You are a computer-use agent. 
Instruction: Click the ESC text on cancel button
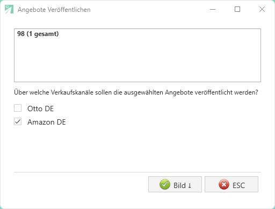point(238,185)
